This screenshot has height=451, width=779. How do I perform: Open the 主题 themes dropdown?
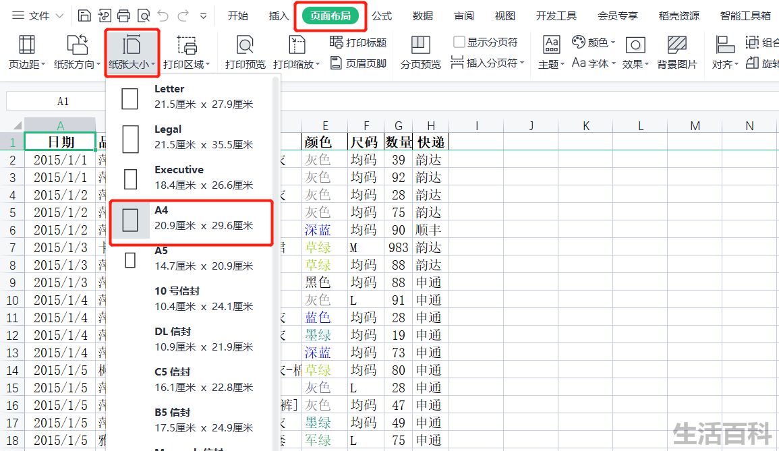(552, 52)
